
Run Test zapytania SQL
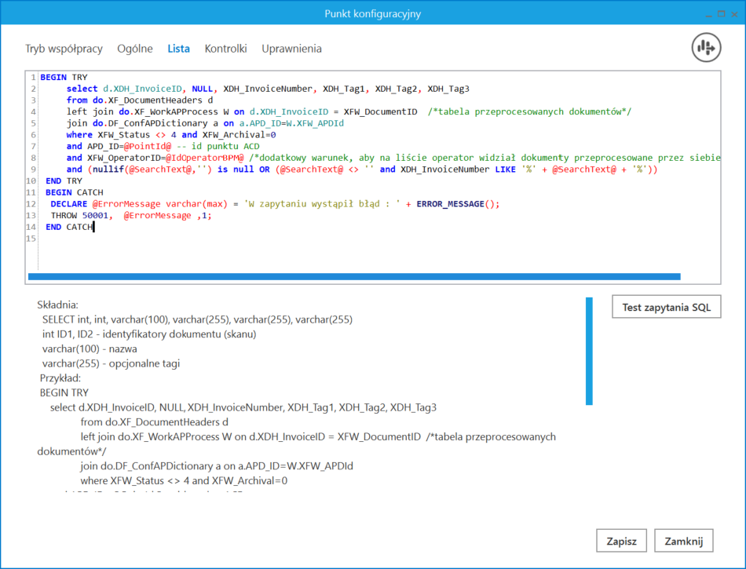666,307
